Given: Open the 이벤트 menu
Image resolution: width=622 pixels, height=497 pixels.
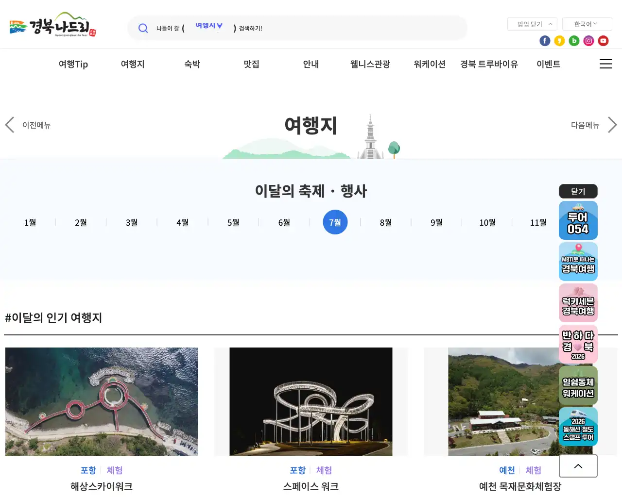Looking at the screenshot, I should pos(549,64).
